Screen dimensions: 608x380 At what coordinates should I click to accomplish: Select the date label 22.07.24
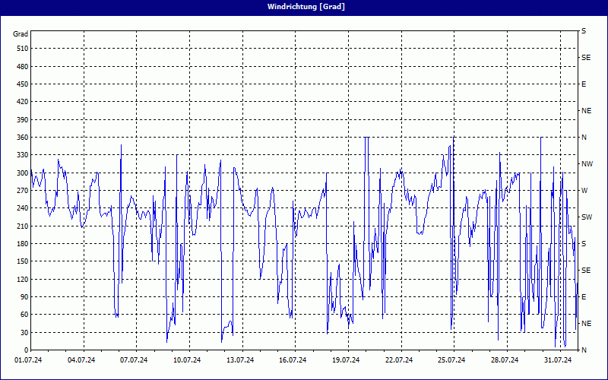point(399,360)
